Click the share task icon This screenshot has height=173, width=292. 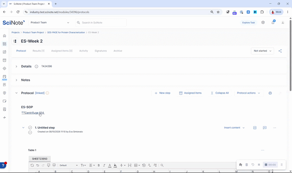pos(280,51)
